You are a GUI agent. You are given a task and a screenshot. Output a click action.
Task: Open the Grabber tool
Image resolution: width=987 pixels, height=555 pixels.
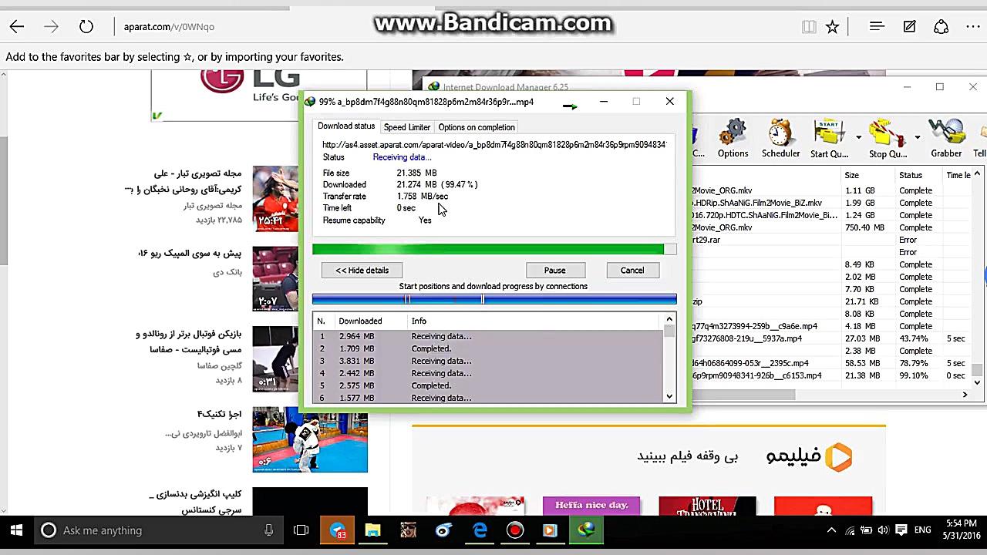pyautogui.click(x=946, y=139)
